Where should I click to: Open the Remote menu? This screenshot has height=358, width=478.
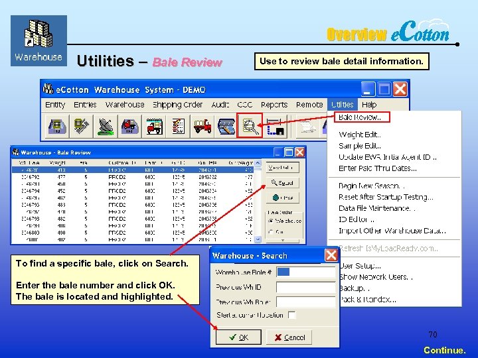coord(309,105)
